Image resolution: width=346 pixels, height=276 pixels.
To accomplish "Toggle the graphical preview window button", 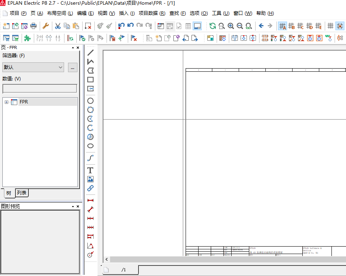I will pyautogui.click(x=197, y=26).
